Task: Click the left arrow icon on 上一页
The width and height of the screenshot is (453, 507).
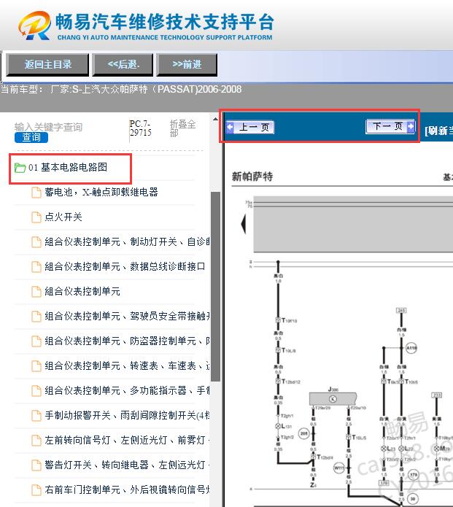Action: tap(230, 127)
